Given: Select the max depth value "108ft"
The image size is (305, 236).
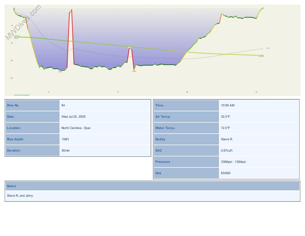Looking at the screenshot, I should coord(65,139).
